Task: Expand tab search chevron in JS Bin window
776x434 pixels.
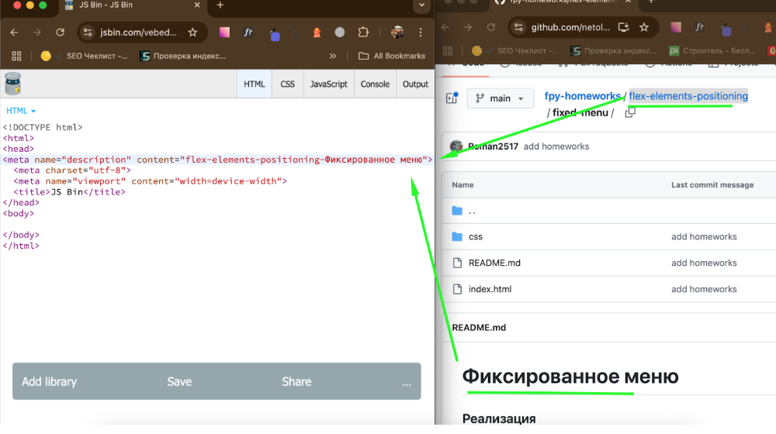Action: coord(421,5)
